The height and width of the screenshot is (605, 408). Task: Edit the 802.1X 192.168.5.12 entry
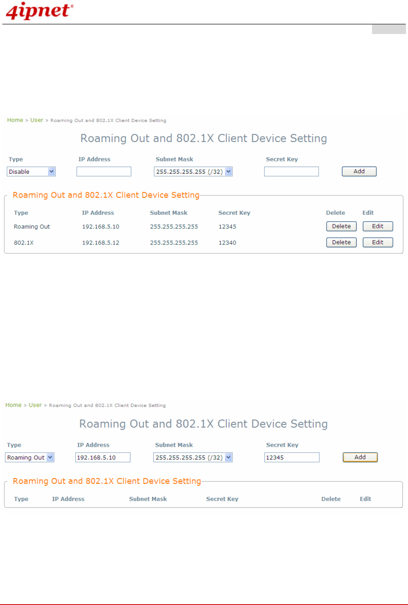pyautogui.click(x=378, y=242)
